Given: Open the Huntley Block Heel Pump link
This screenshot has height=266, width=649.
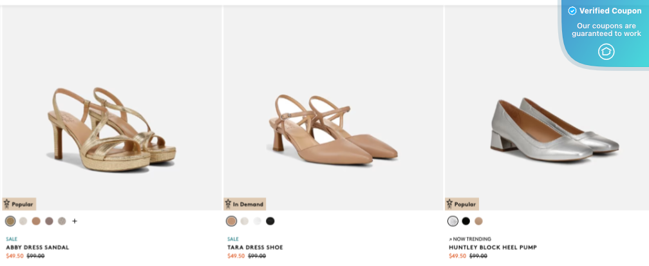Looking at the screenshot, I should pos(493,247).
